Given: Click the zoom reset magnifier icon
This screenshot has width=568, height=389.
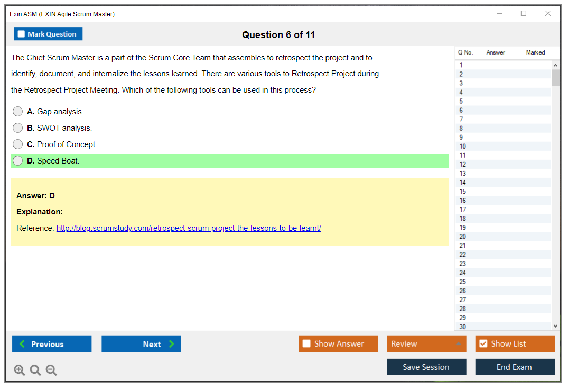Looking at the screenshot, I should (35, 370).
